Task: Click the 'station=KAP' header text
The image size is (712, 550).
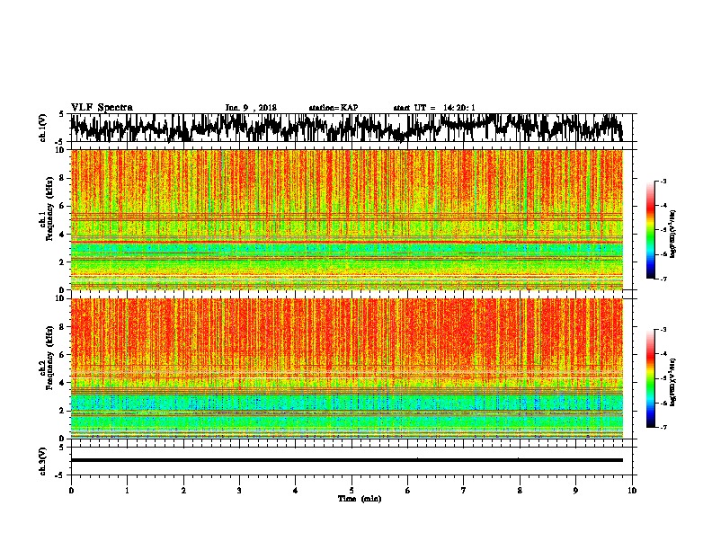Action: tap(334, 108)
